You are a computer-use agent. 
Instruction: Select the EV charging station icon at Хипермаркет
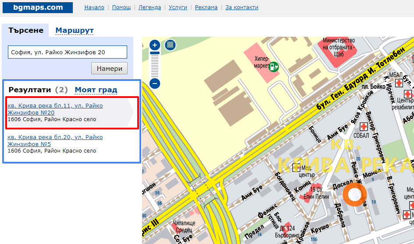point(274,66)
